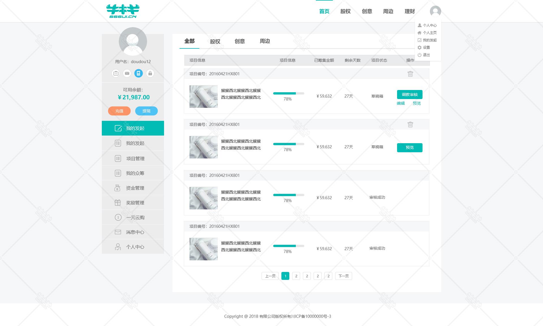Image resolution: width=543 pixels, height=326 pixels.
Task: Click the 已筹集金额 column header
Action: click(324, 60)
